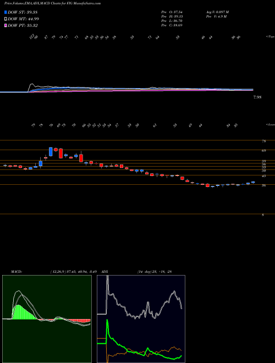Click the 69 price axis label
Viewport: 275px width, 363px height.
[263, 151]
